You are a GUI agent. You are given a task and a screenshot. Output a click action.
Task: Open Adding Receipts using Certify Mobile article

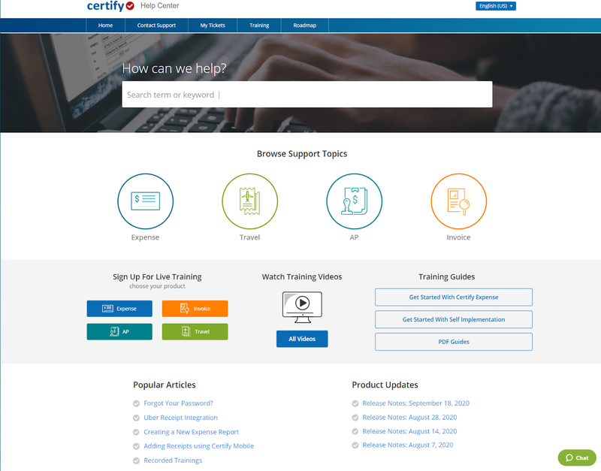198,446
